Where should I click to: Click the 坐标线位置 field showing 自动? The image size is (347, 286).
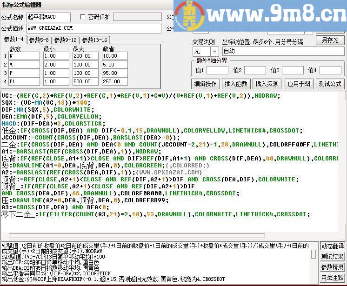283,51
